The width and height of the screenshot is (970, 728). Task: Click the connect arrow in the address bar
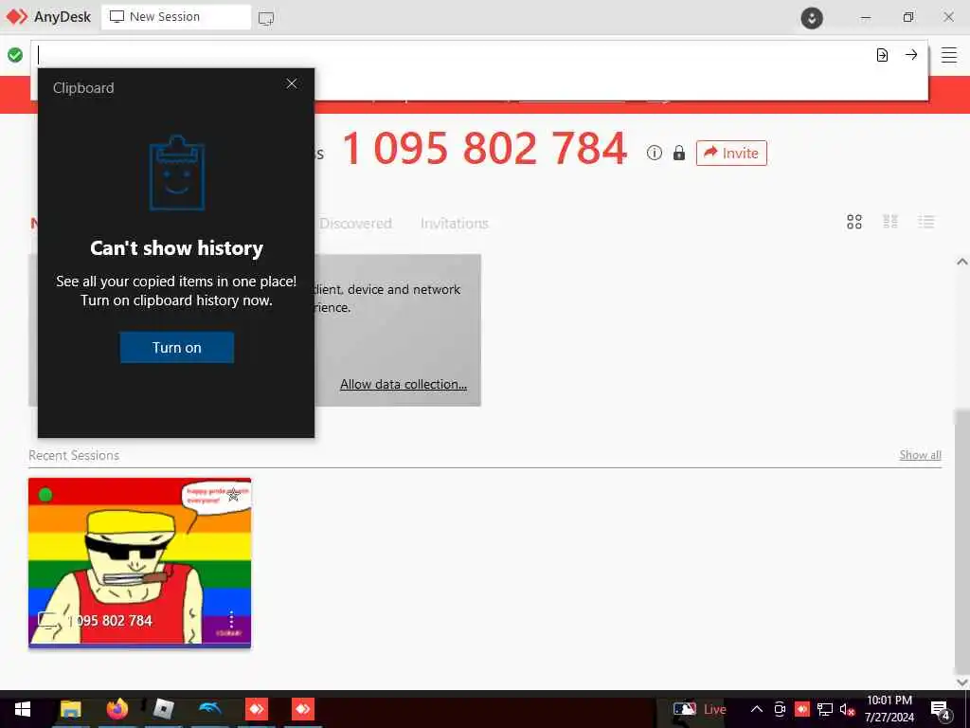click(x=911, y=55)
